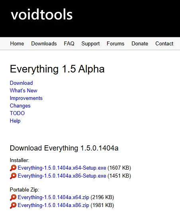180x217 pixels.
Task: Click the Download Everything 1.5.0.1404a heading
Action: (x=64, y=148)
